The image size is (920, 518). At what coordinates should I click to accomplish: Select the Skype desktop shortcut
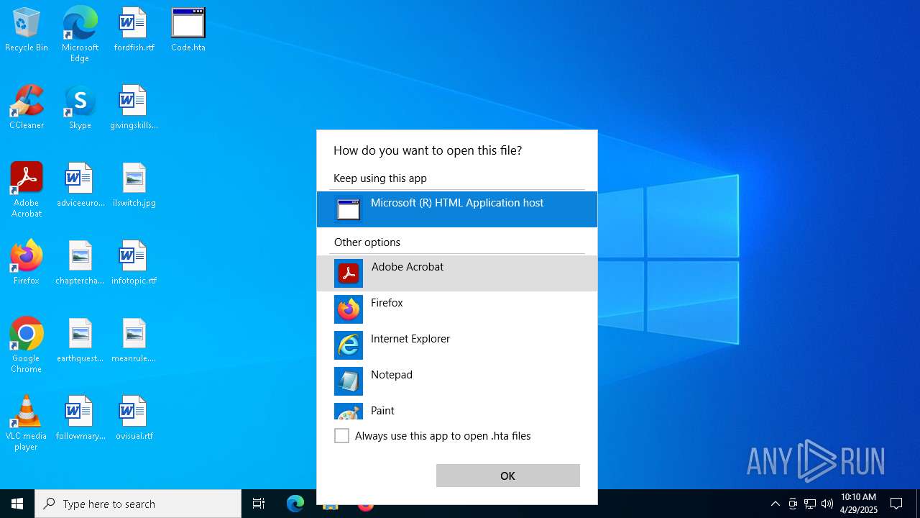(80, 107)
